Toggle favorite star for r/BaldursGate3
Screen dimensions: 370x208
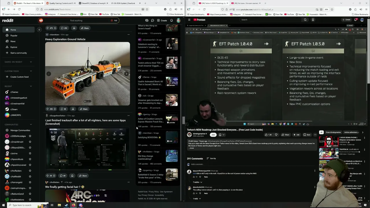30,194
